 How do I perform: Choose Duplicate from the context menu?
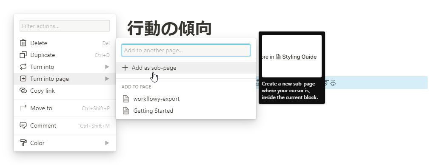(x=65, y=55)
